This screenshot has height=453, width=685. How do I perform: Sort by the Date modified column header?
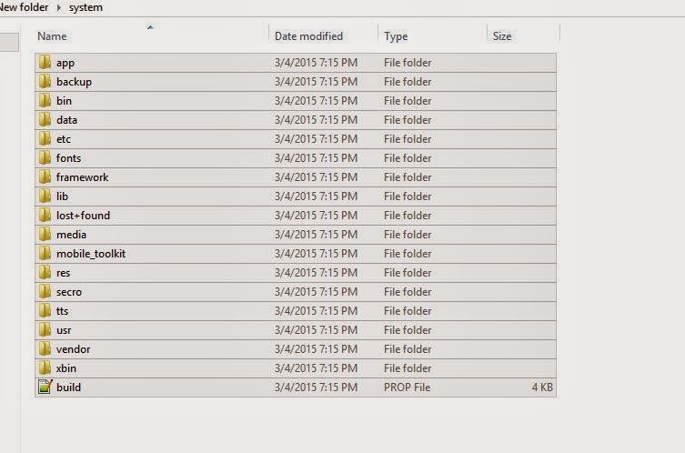tap(308, 36)
